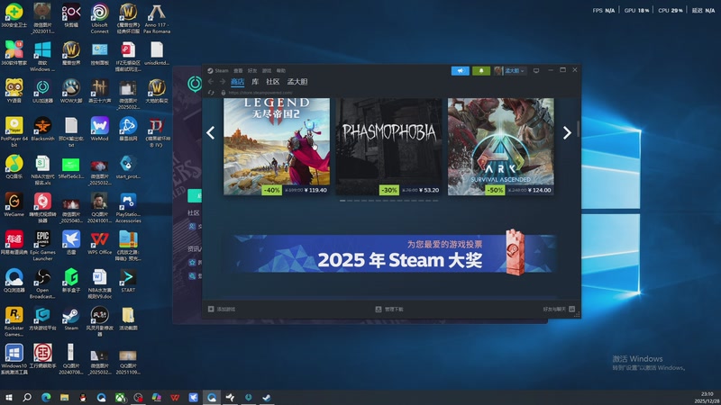The height and width of the screenshot is (405, 721).
Task: Open the Phasmophobia game card
Action: point(388,147)
